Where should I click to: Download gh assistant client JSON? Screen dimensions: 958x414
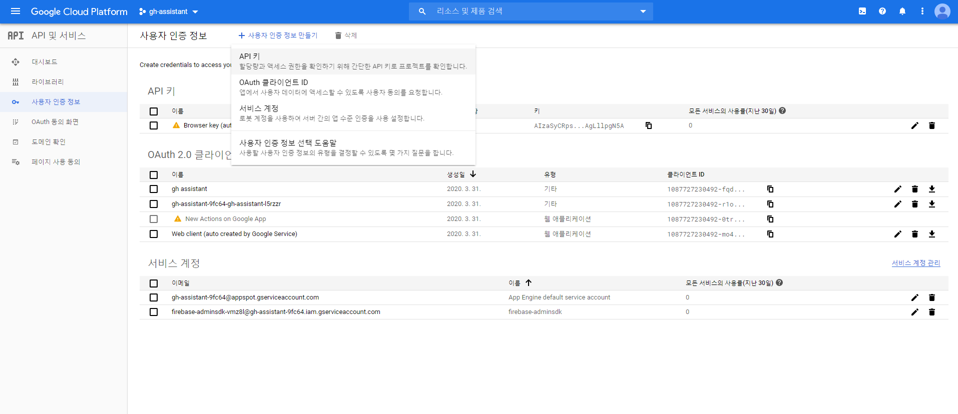[932, 189]
